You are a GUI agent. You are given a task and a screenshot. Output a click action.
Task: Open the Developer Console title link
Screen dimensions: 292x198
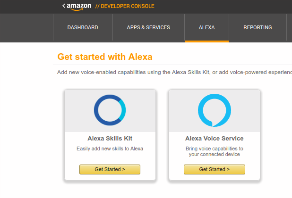(125, 6)
